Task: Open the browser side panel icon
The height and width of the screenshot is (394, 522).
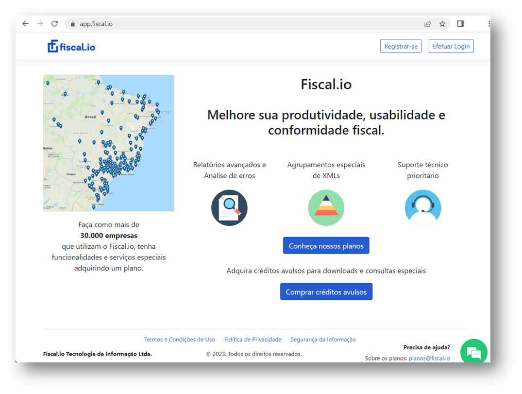Action: point(460,24)
